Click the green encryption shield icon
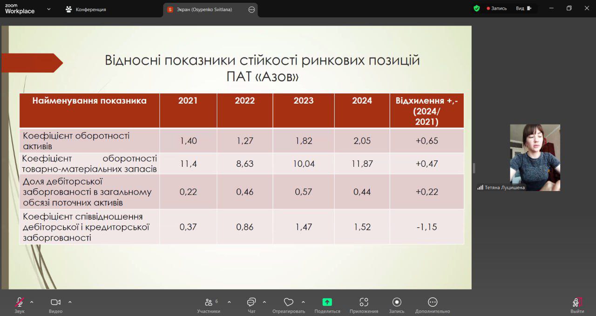 pyautogui.click(x=476, y=8)
